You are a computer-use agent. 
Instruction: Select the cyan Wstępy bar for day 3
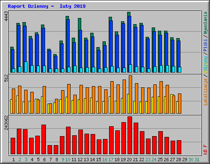tap(26, 67)
